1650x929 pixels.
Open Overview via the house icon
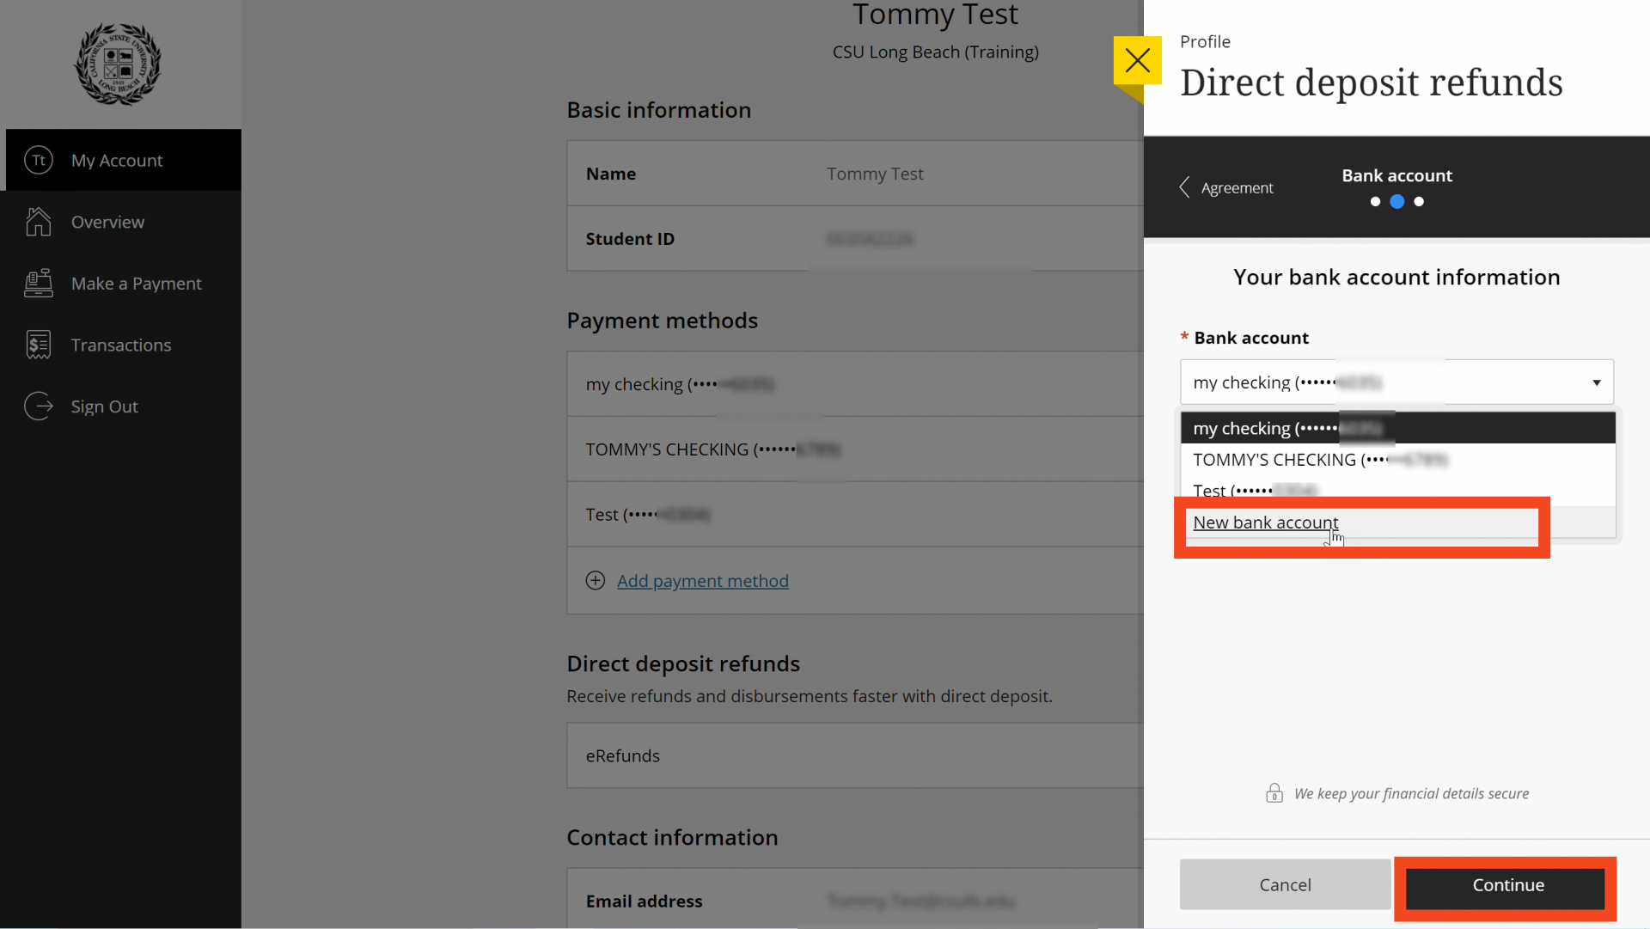(39, 222)
